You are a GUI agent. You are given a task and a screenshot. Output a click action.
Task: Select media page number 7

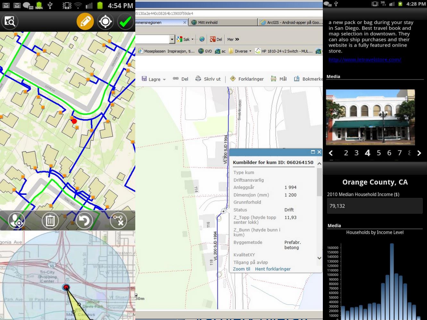click(400, 153)
